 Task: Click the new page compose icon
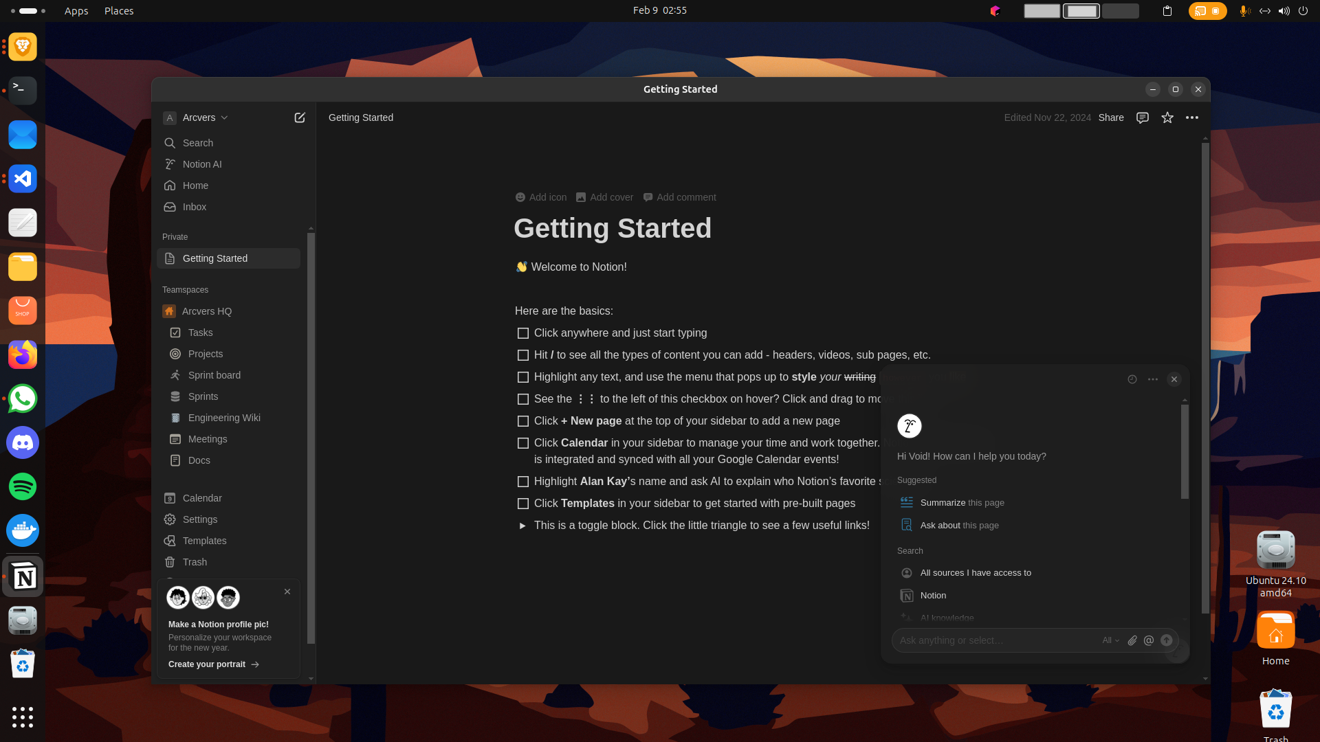[300, 117]
